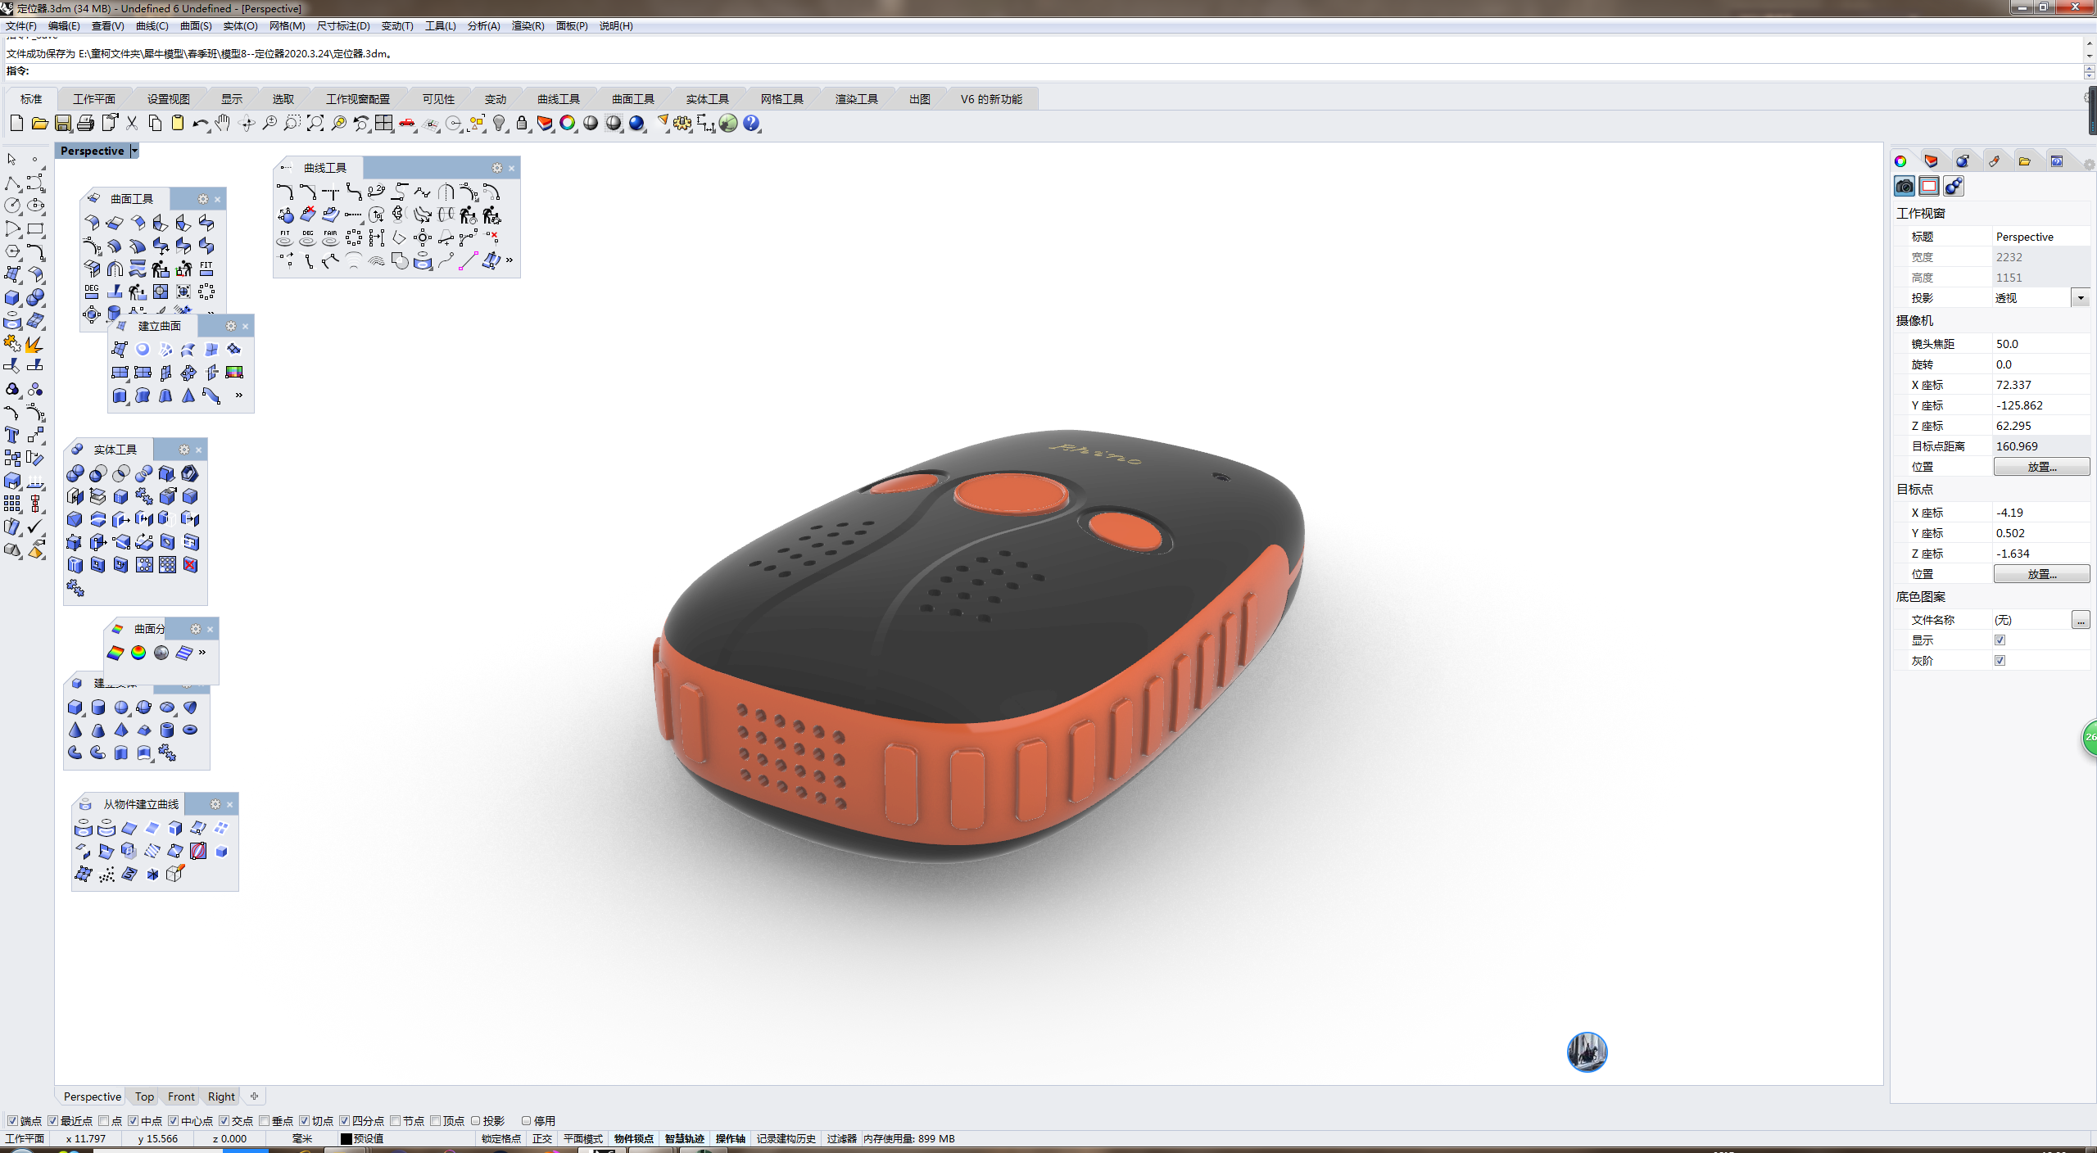Toggle the 灰阶 checkbox in the properties panel

(2000, 661)
